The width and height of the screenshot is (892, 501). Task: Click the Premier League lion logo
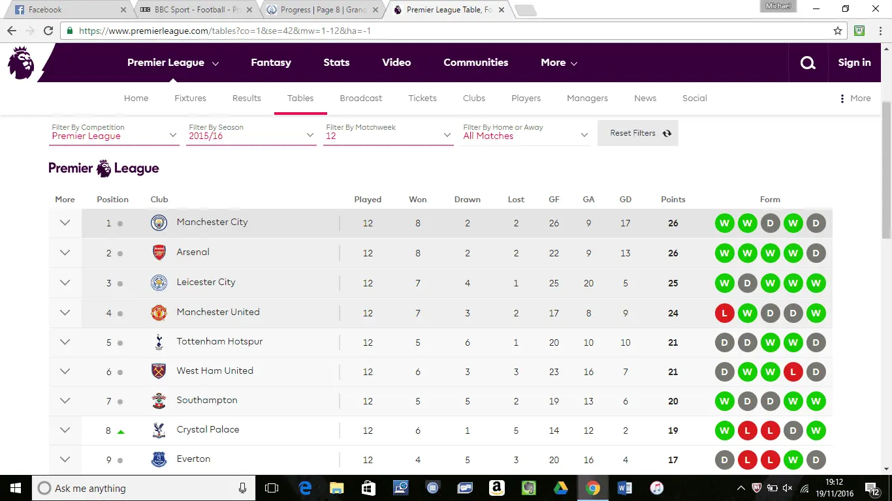21,63
